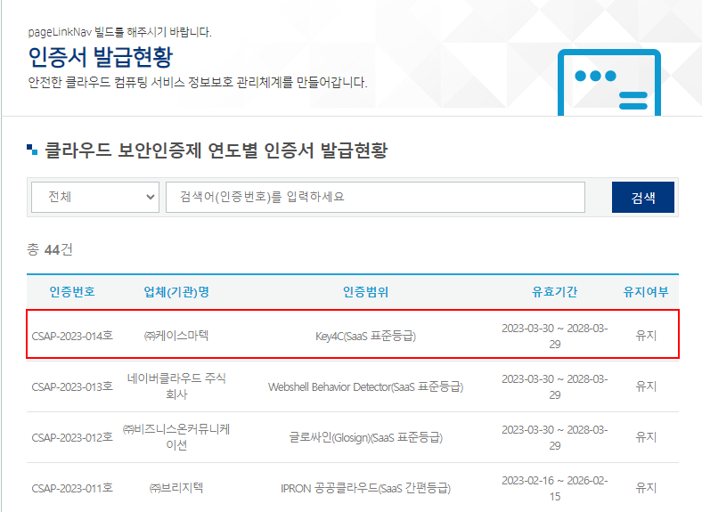Click certificate number CSAP-2023-011호
702x512 pixels.
[x=72, y=487]
